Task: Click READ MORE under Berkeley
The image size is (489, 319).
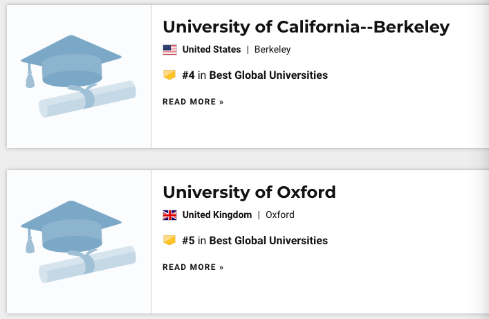Action: click(193, 102)
